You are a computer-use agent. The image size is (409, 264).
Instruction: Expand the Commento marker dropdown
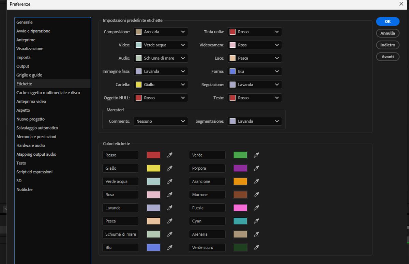point(161,121)
